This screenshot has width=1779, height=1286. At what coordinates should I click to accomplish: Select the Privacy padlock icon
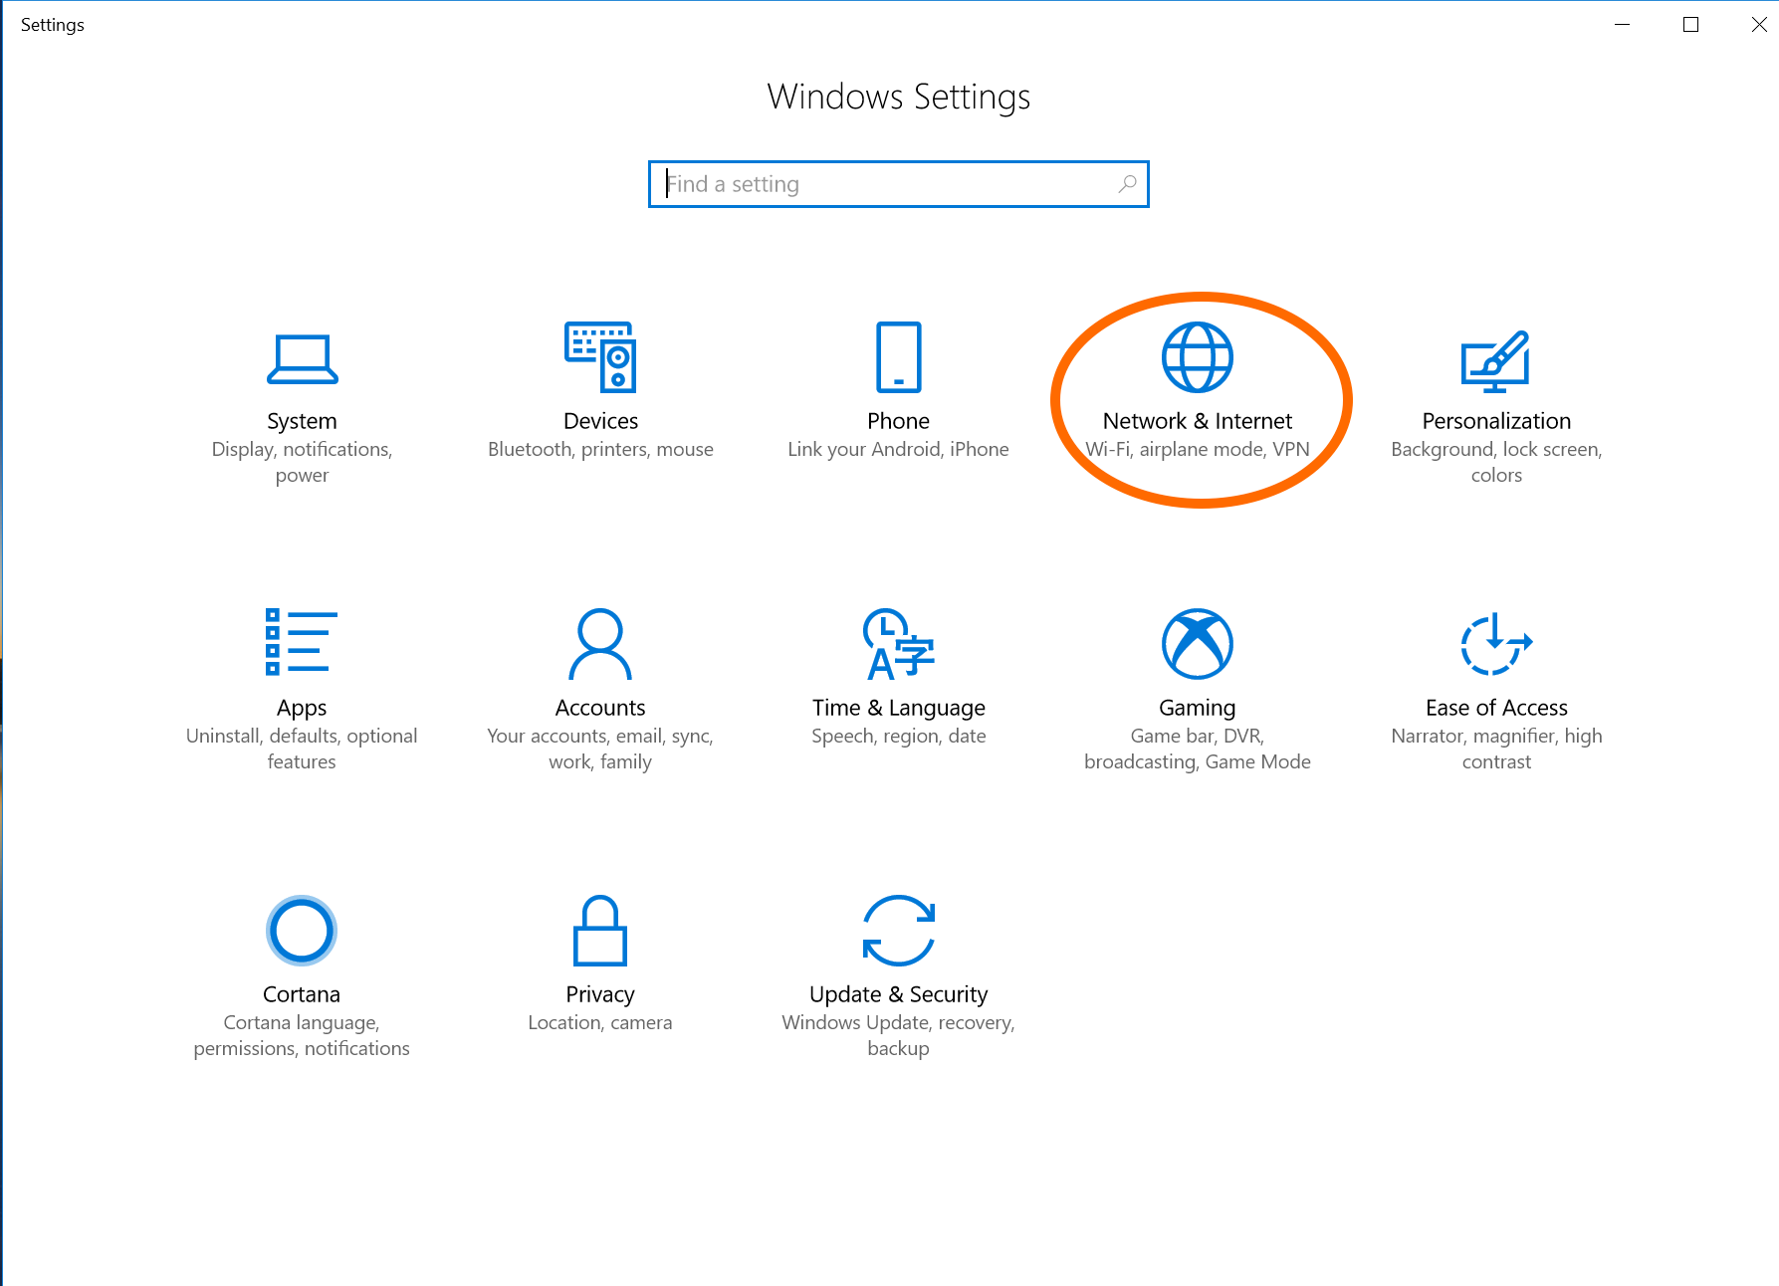600,931
